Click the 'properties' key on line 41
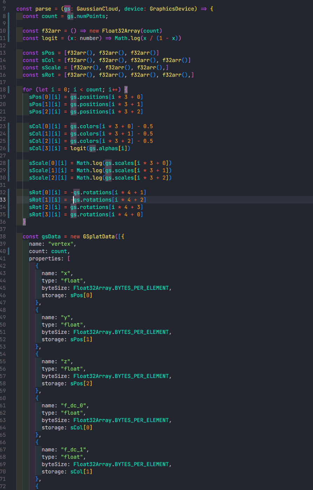313x490 pixels. 45,259
